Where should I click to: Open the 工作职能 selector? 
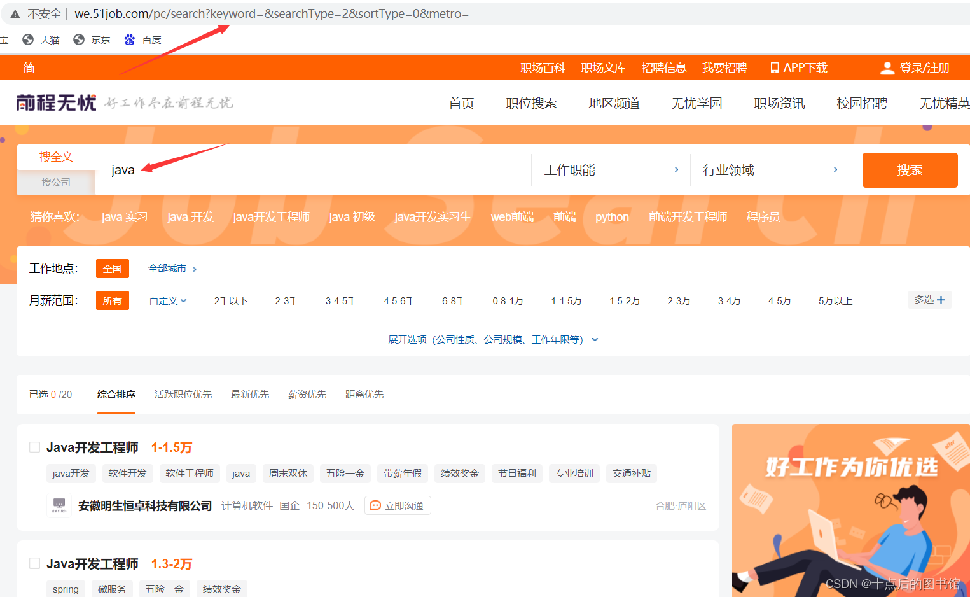pyautogui.click(x=611, y=170)
